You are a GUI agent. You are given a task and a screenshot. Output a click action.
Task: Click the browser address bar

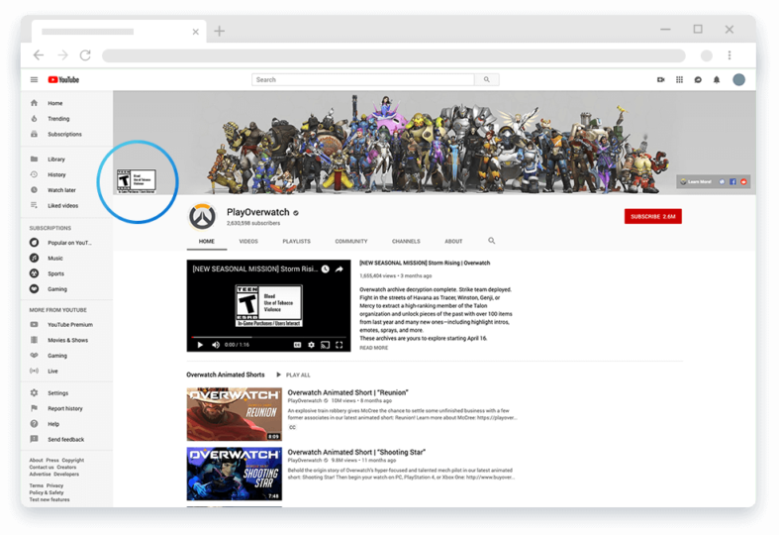(394, 55)
